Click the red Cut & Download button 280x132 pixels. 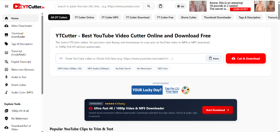pos(246,58)
